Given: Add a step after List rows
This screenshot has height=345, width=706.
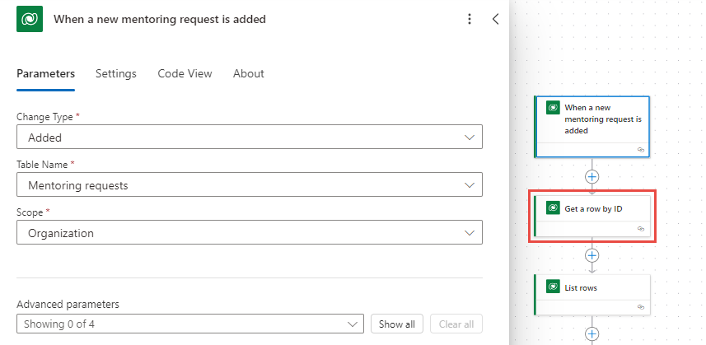Looking at the screenshot, I should coord(591,333).
